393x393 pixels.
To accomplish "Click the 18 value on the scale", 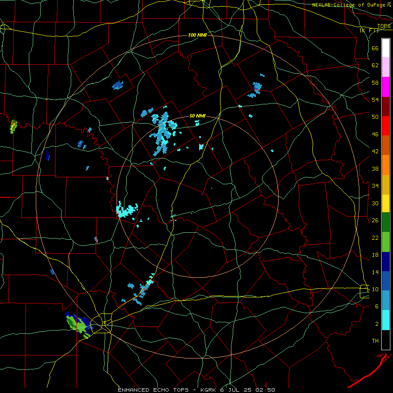I will [375, 255].
